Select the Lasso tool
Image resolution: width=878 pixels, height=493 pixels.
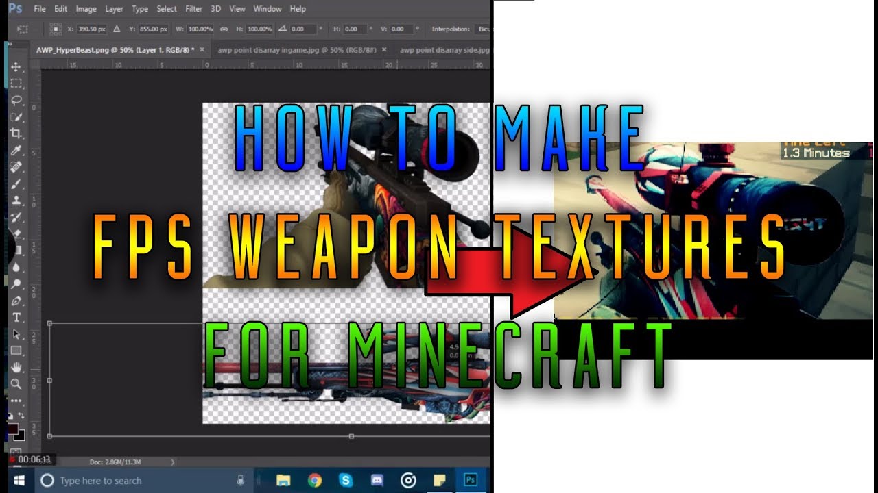[x=16, y=100]
